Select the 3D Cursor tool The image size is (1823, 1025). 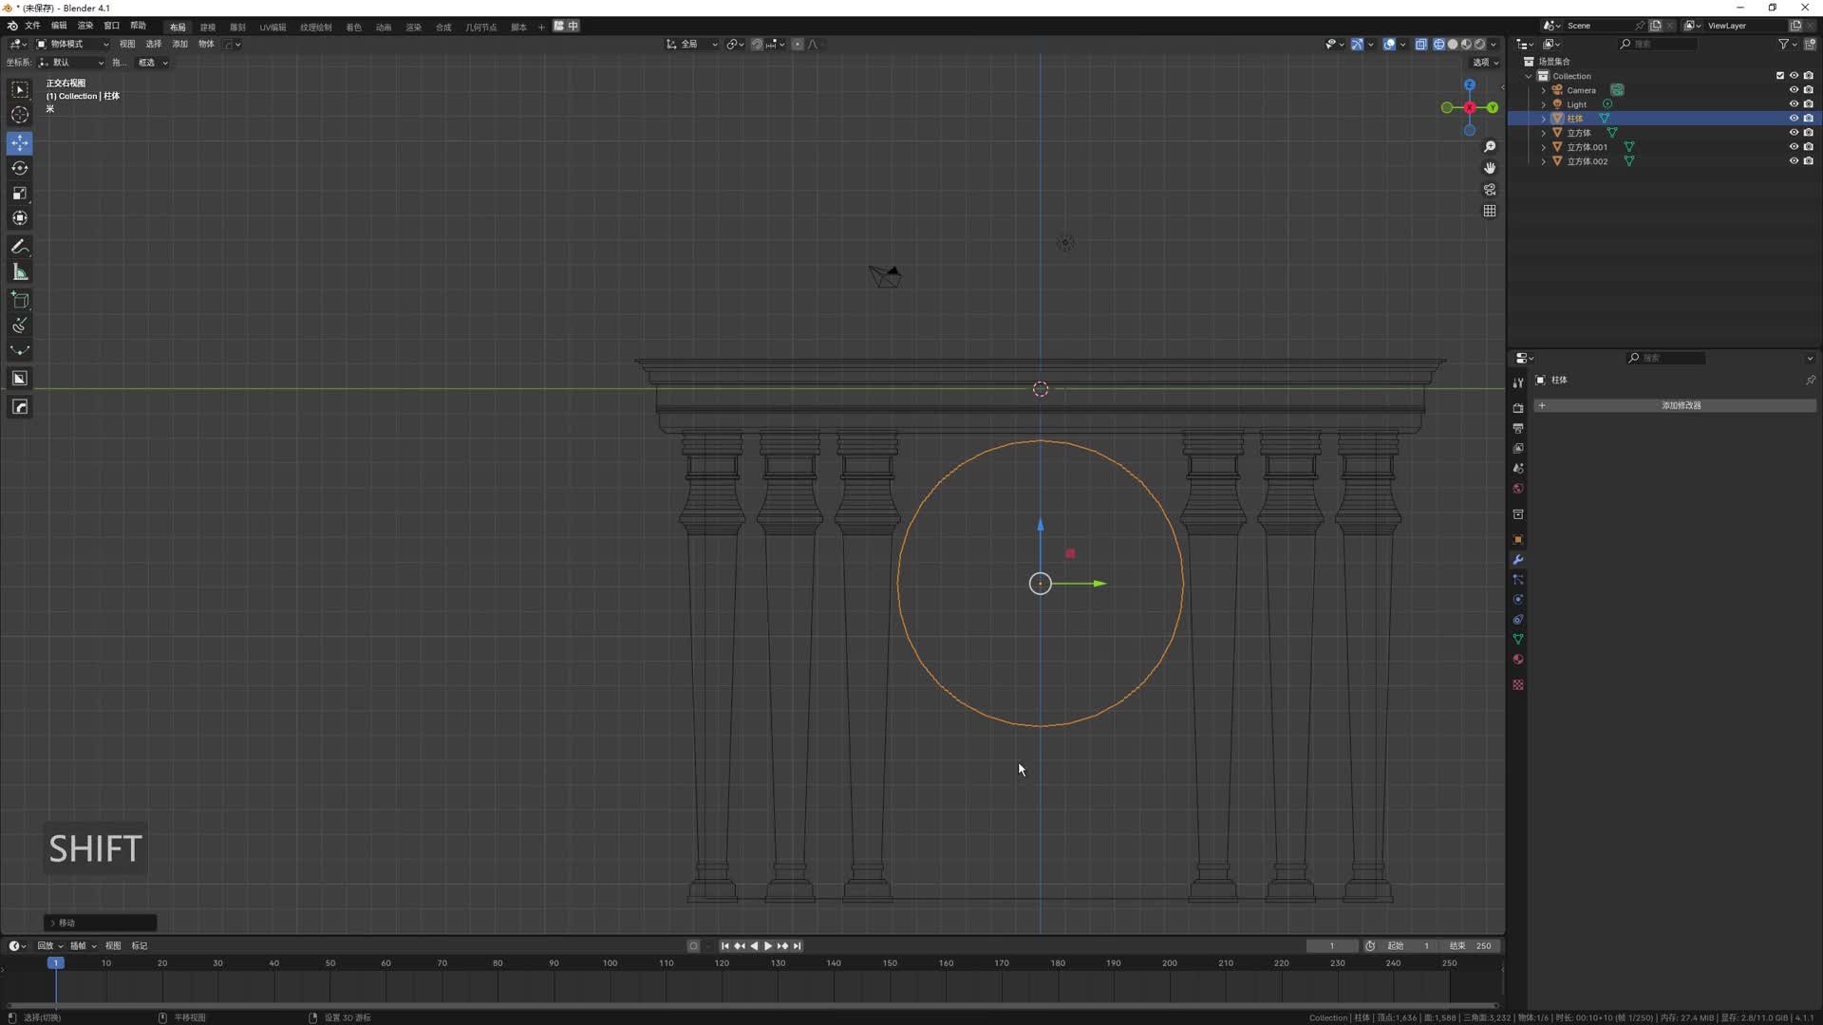pos(20,115)
